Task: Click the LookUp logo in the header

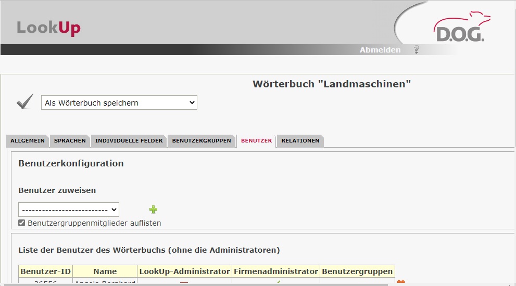Action: pyautogui.click(x=48, y=27)
